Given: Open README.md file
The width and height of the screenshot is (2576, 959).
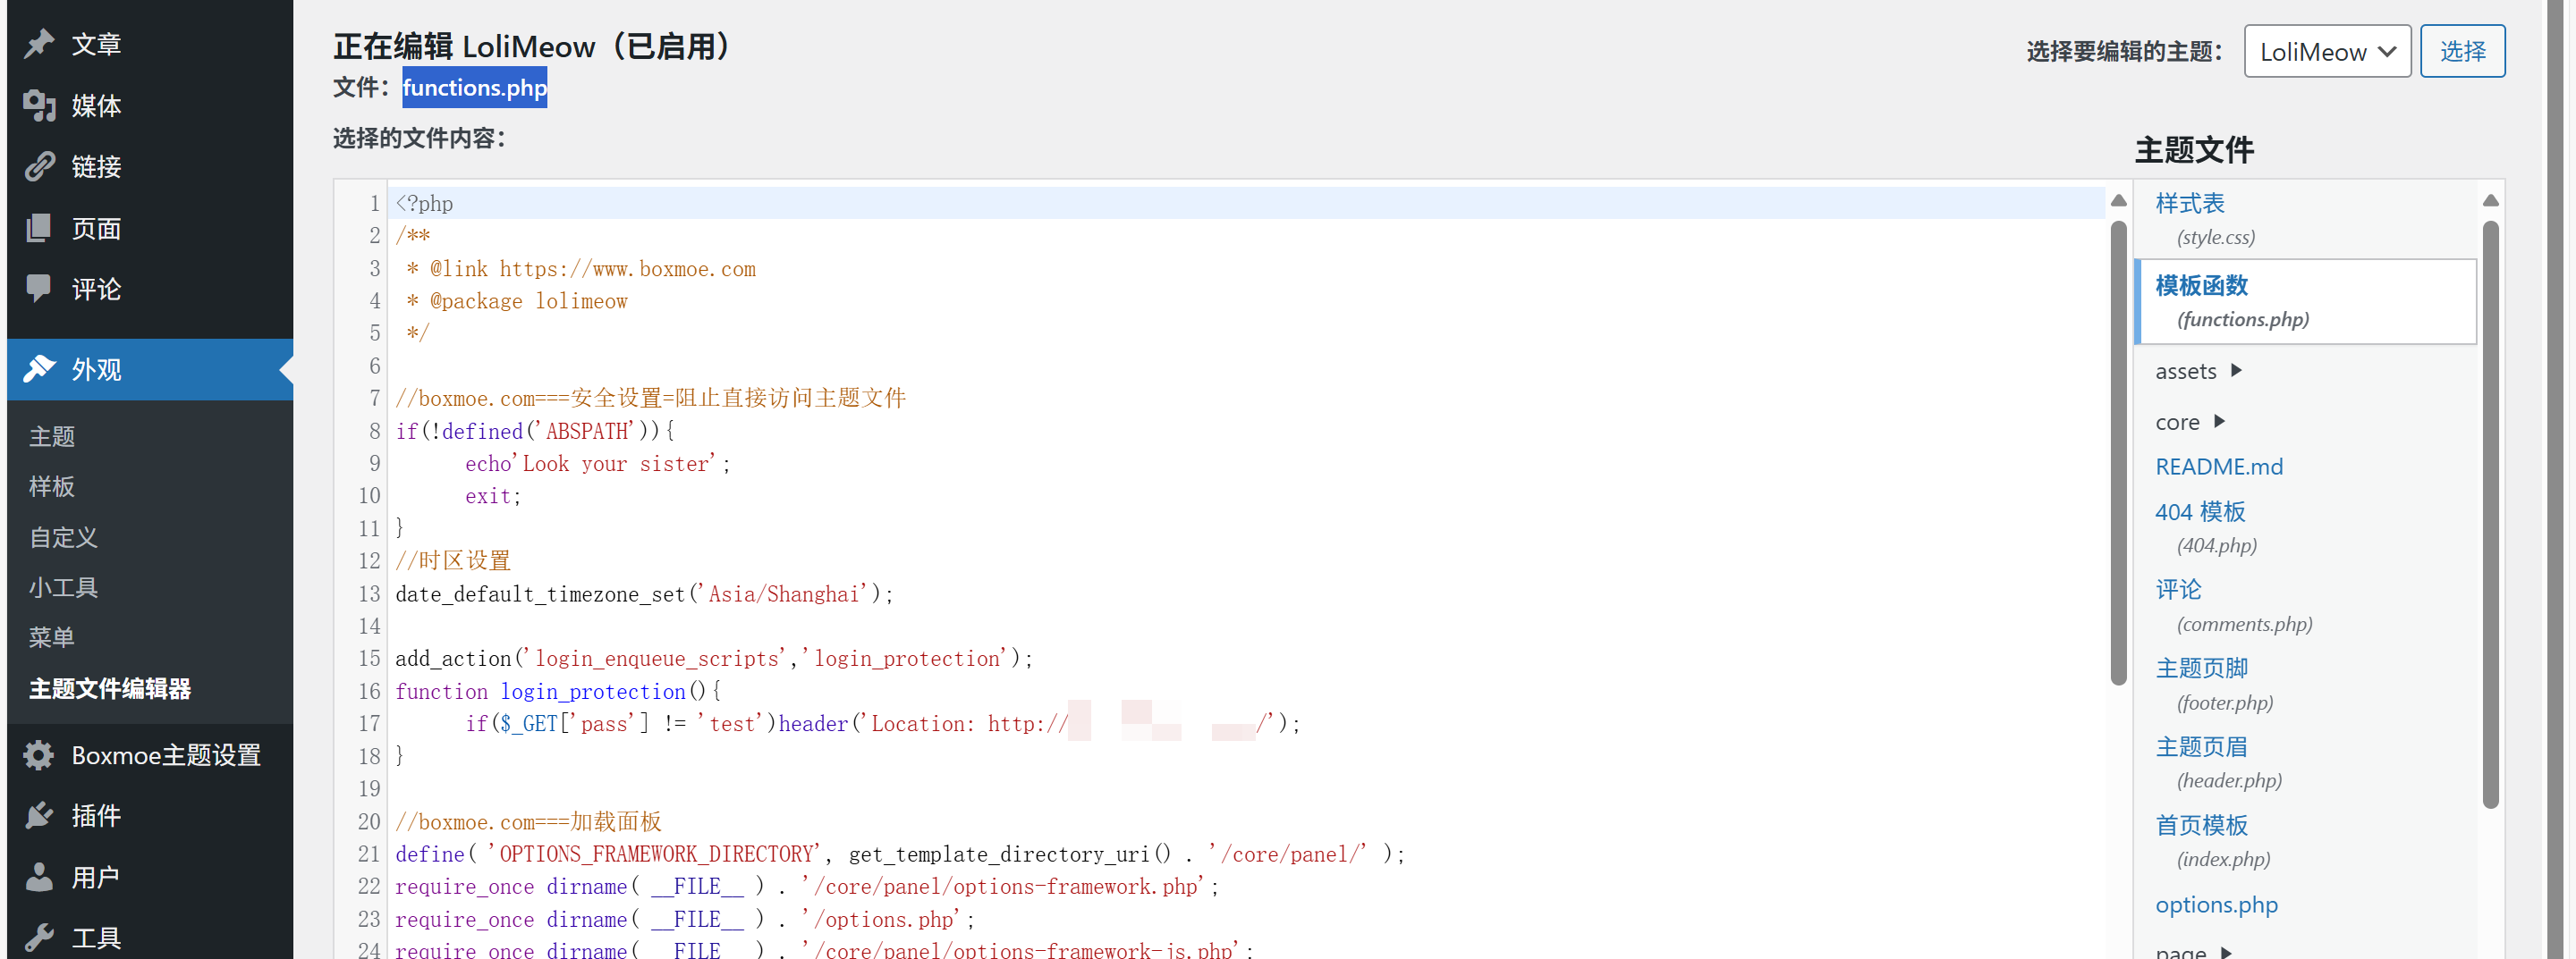Looking at the screenshot, I should [x=2219, y=467].
